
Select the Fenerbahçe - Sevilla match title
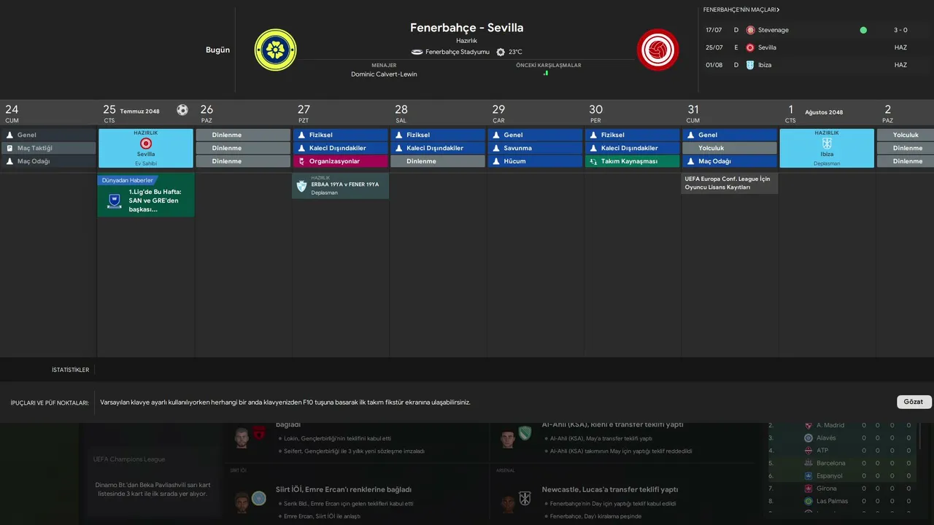click(x=467, y=28)
